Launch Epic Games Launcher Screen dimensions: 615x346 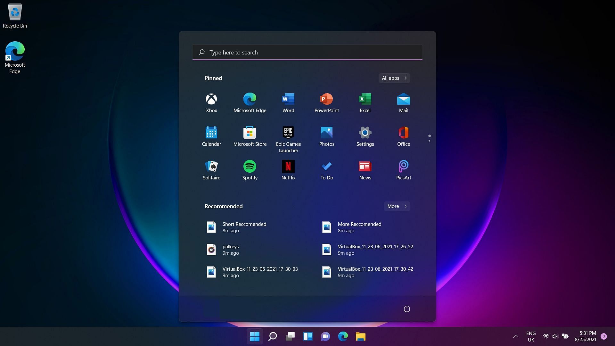[288, 133]
